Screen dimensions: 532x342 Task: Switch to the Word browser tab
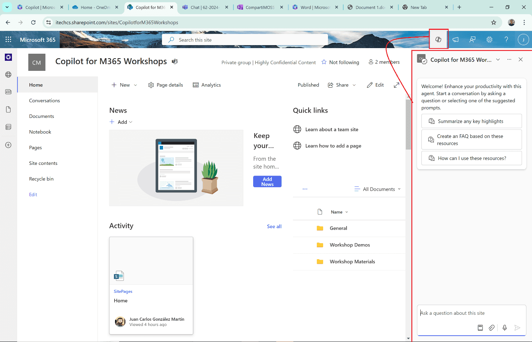point(315,7)
